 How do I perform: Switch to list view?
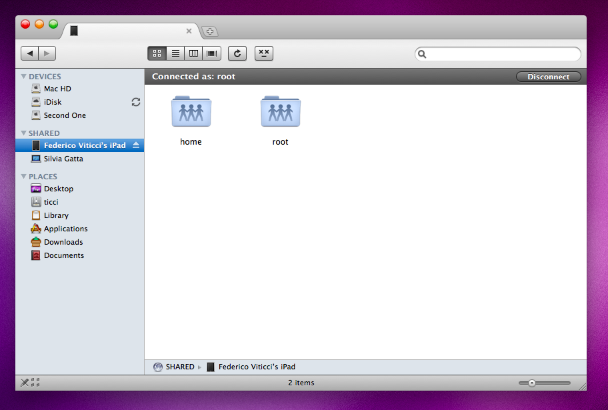click(175, 53)
